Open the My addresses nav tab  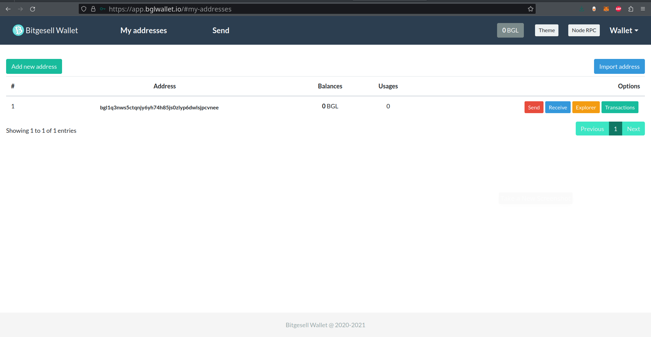pos(143,30)
